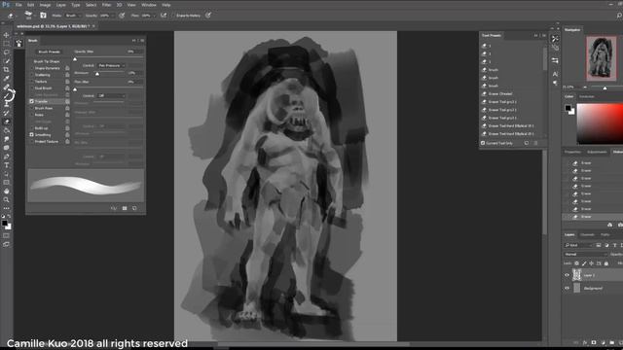The image size is (623, 350).
Task: Hide the Background layer eye icon
Action: point(567,289)
